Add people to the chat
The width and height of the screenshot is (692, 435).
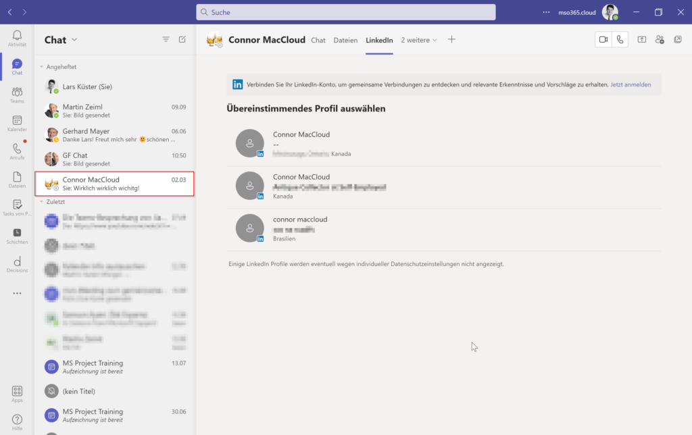coord(660,39)
